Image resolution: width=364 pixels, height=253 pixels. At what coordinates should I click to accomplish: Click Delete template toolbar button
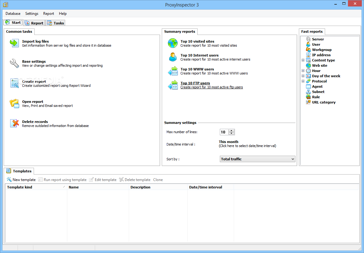[135, 179]
